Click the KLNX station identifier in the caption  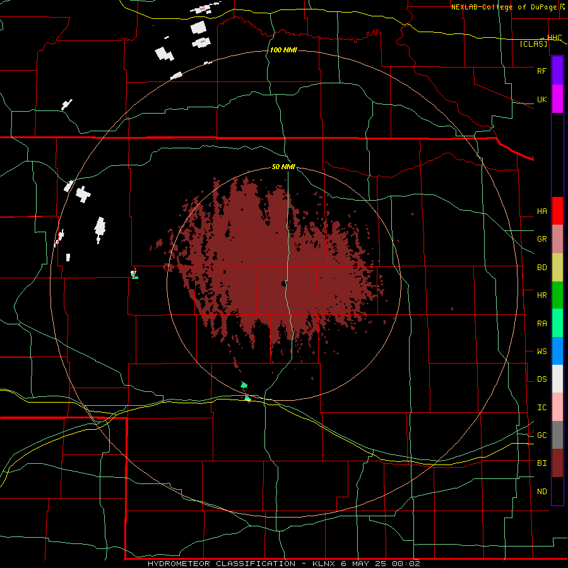323,564
